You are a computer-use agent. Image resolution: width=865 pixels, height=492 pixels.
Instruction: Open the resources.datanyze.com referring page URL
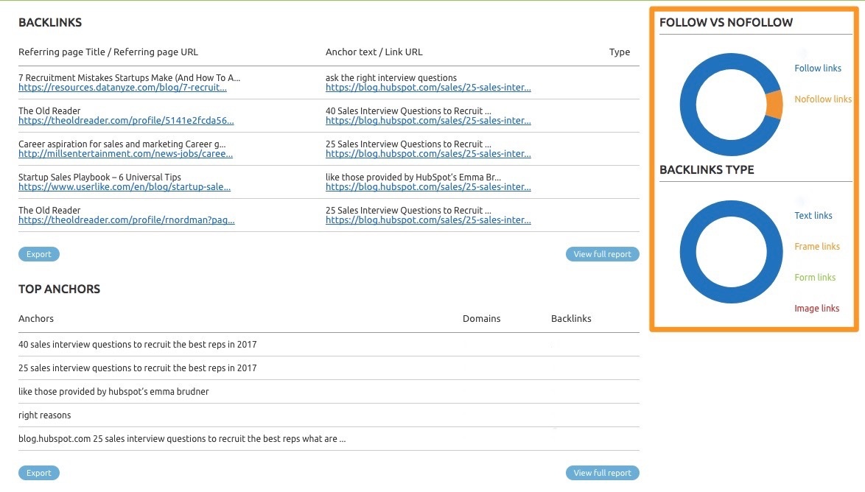122,88
